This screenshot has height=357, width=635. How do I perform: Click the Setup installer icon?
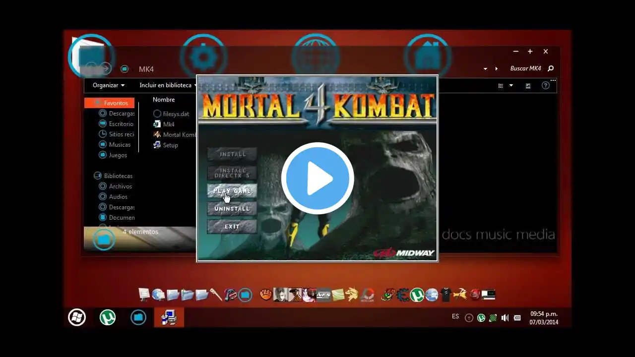(157, 145)
